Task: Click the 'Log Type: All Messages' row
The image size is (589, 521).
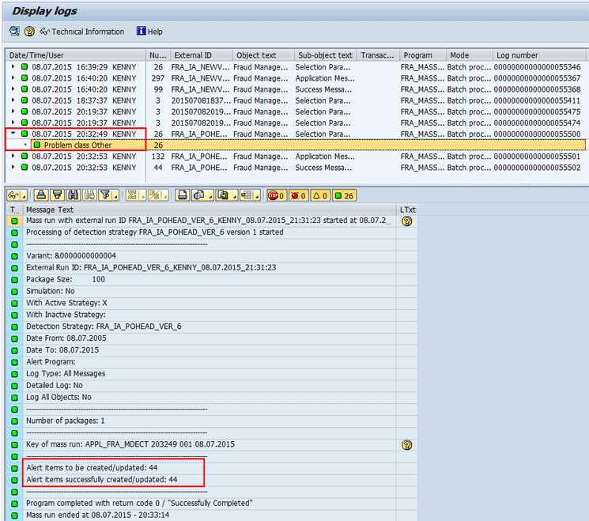Action: point(210,374)
